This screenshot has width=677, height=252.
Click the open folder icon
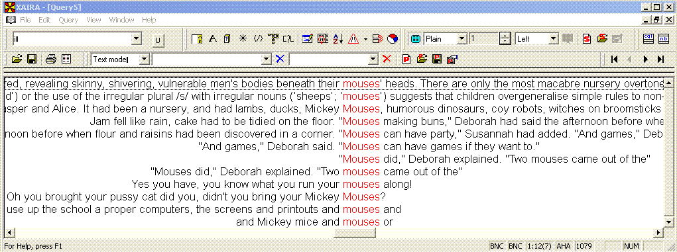coord(17,59)
